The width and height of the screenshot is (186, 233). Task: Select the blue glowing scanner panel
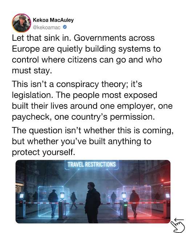click(x=53, y=201)
